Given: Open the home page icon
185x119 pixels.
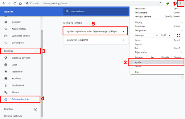Looking at the screenshot, I should (x=20, y=3).
